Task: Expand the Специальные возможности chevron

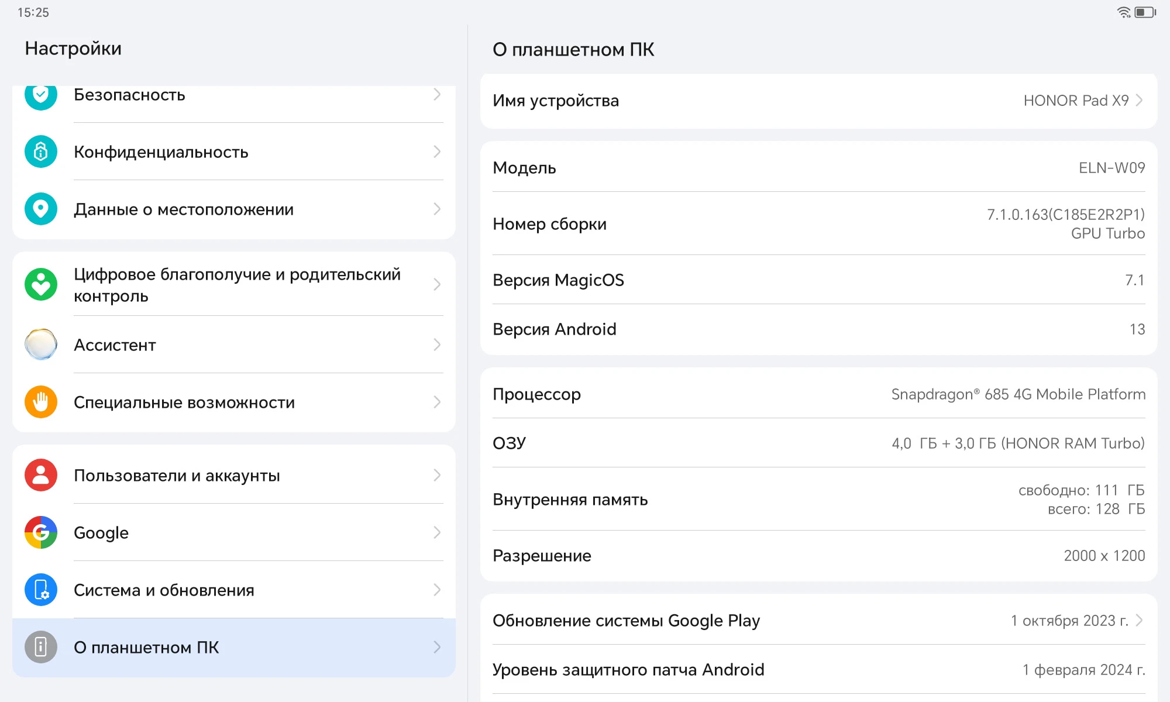Action: [x=437, y=402]
